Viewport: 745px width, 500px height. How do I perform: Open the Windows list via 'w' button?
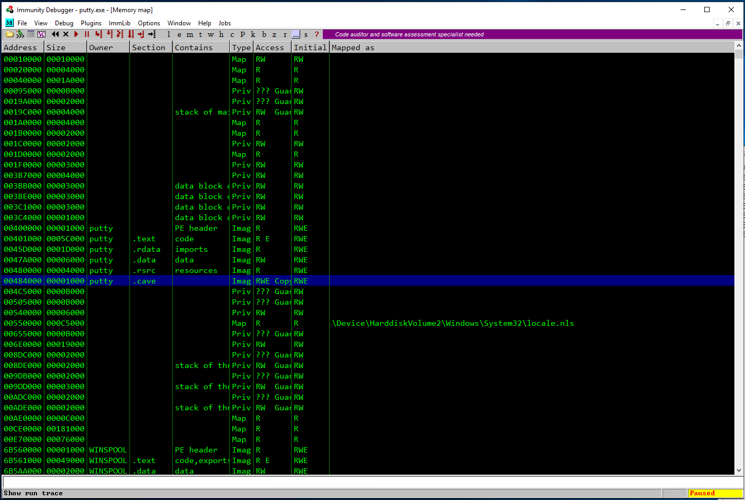(x=211, y=34)
